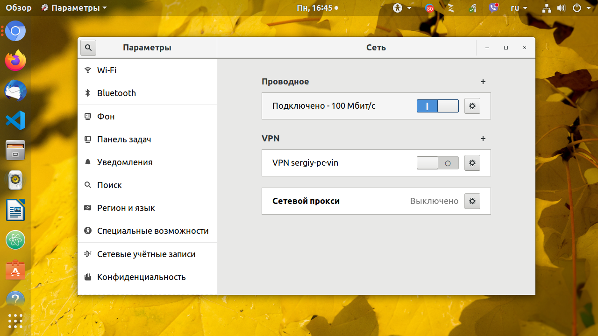
Task: Select Поиск in the sidebar
Action: (x=147, y=185)
